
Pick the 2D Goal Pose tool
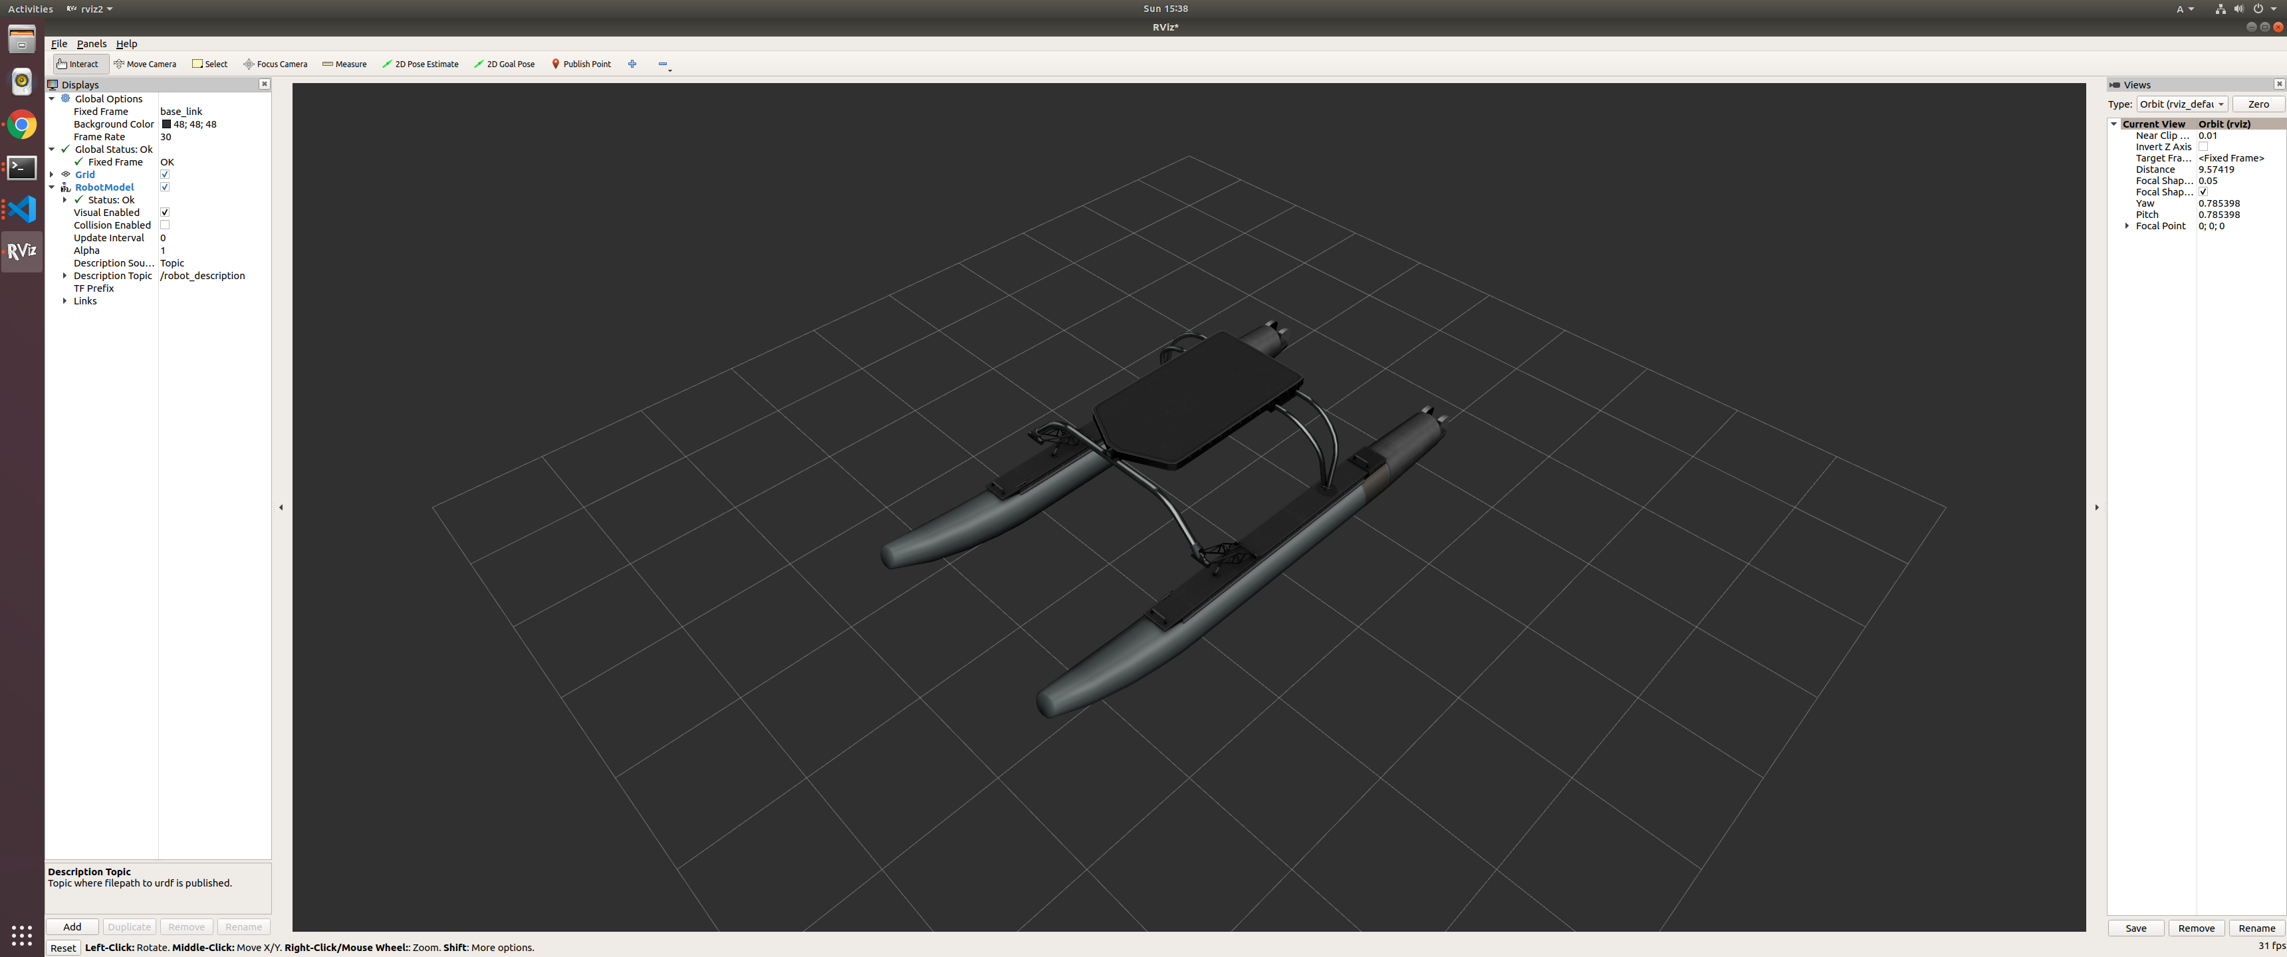505,64
